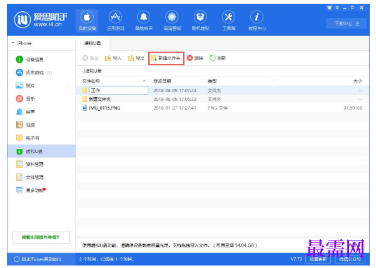
Task: Open the 频繁出现操作失败? link
Action: (41, 237)
